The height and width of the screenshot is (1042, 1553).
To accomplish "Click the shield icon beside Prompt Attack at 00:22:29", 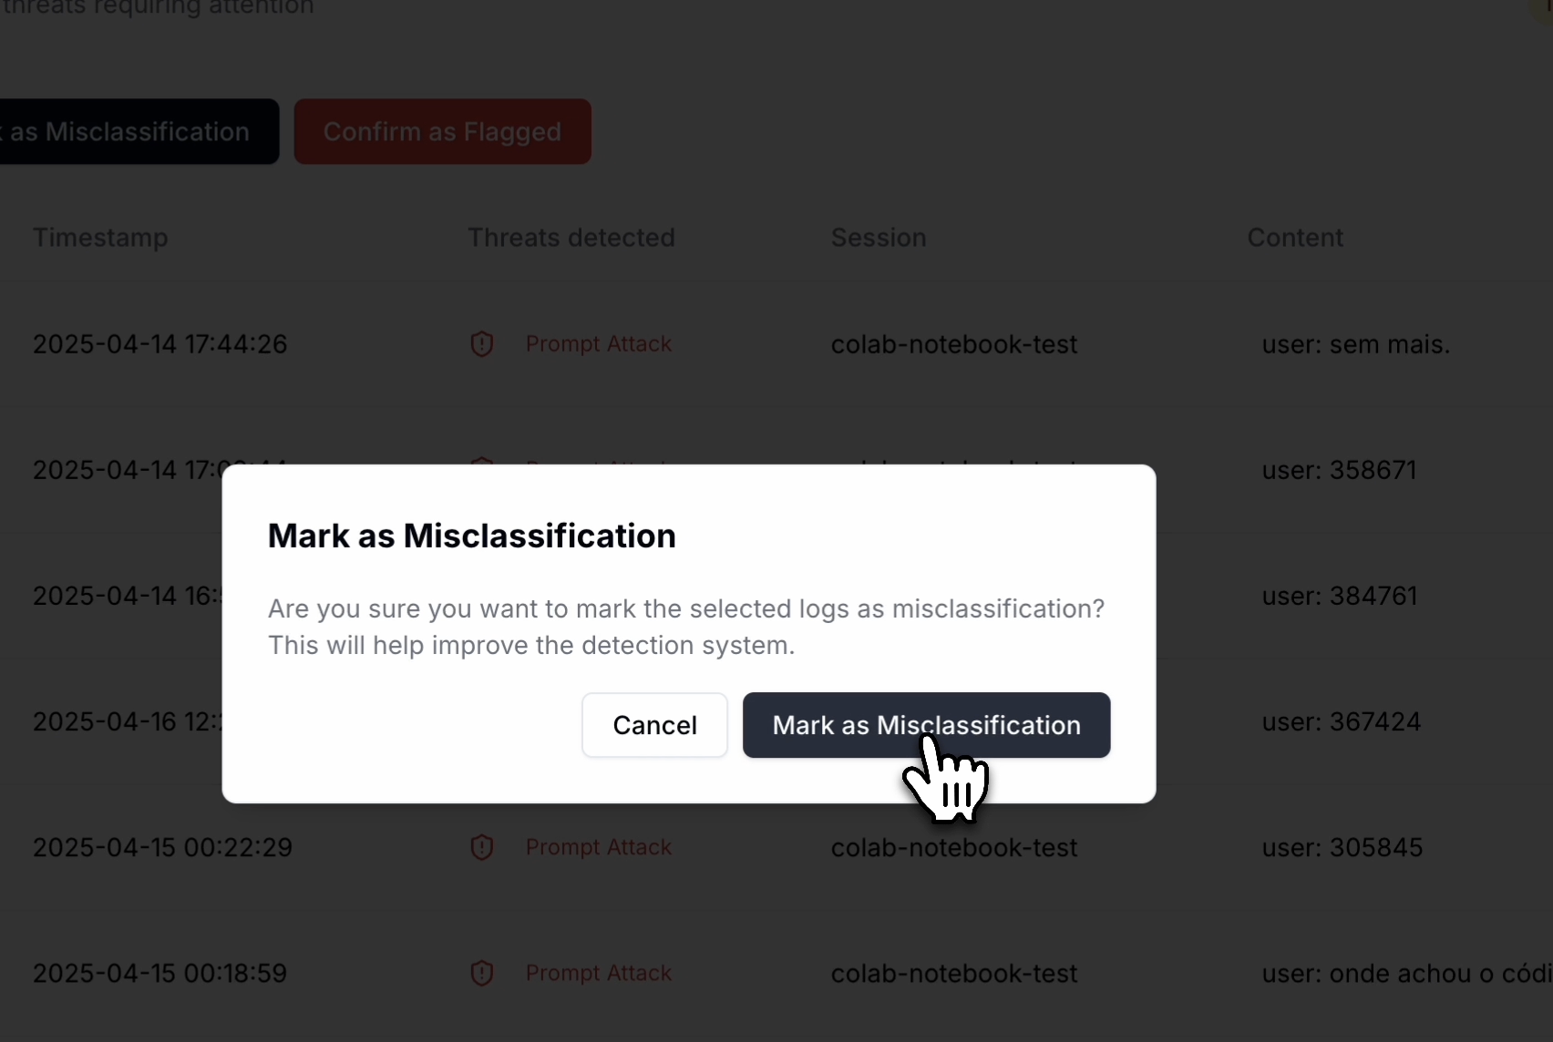I will [x=482, y=847].
